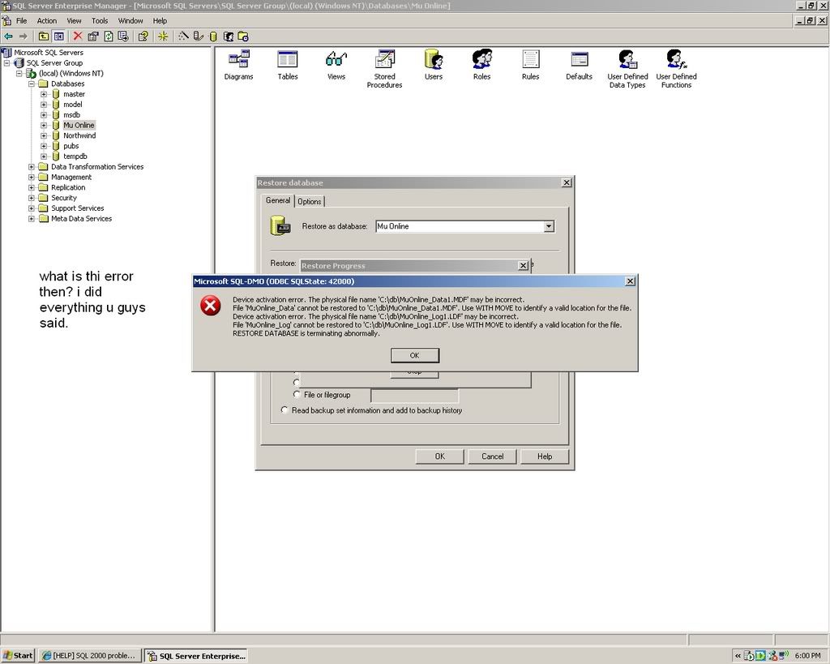The width and height of the screenshot is (830, 664).
Task: Open the Restore as database dropdown
Action: pos(549,227)
